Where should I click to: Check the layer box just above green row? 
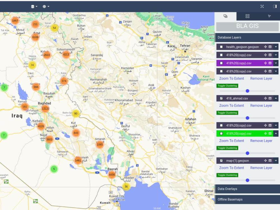pyautogui.click(x=221, y=125)
